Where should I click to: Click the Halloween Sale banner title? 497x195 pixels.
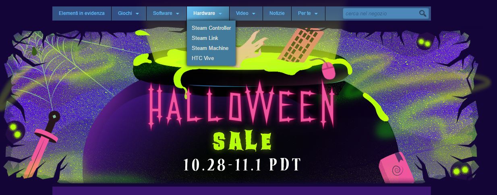click(x=242, y=118)
